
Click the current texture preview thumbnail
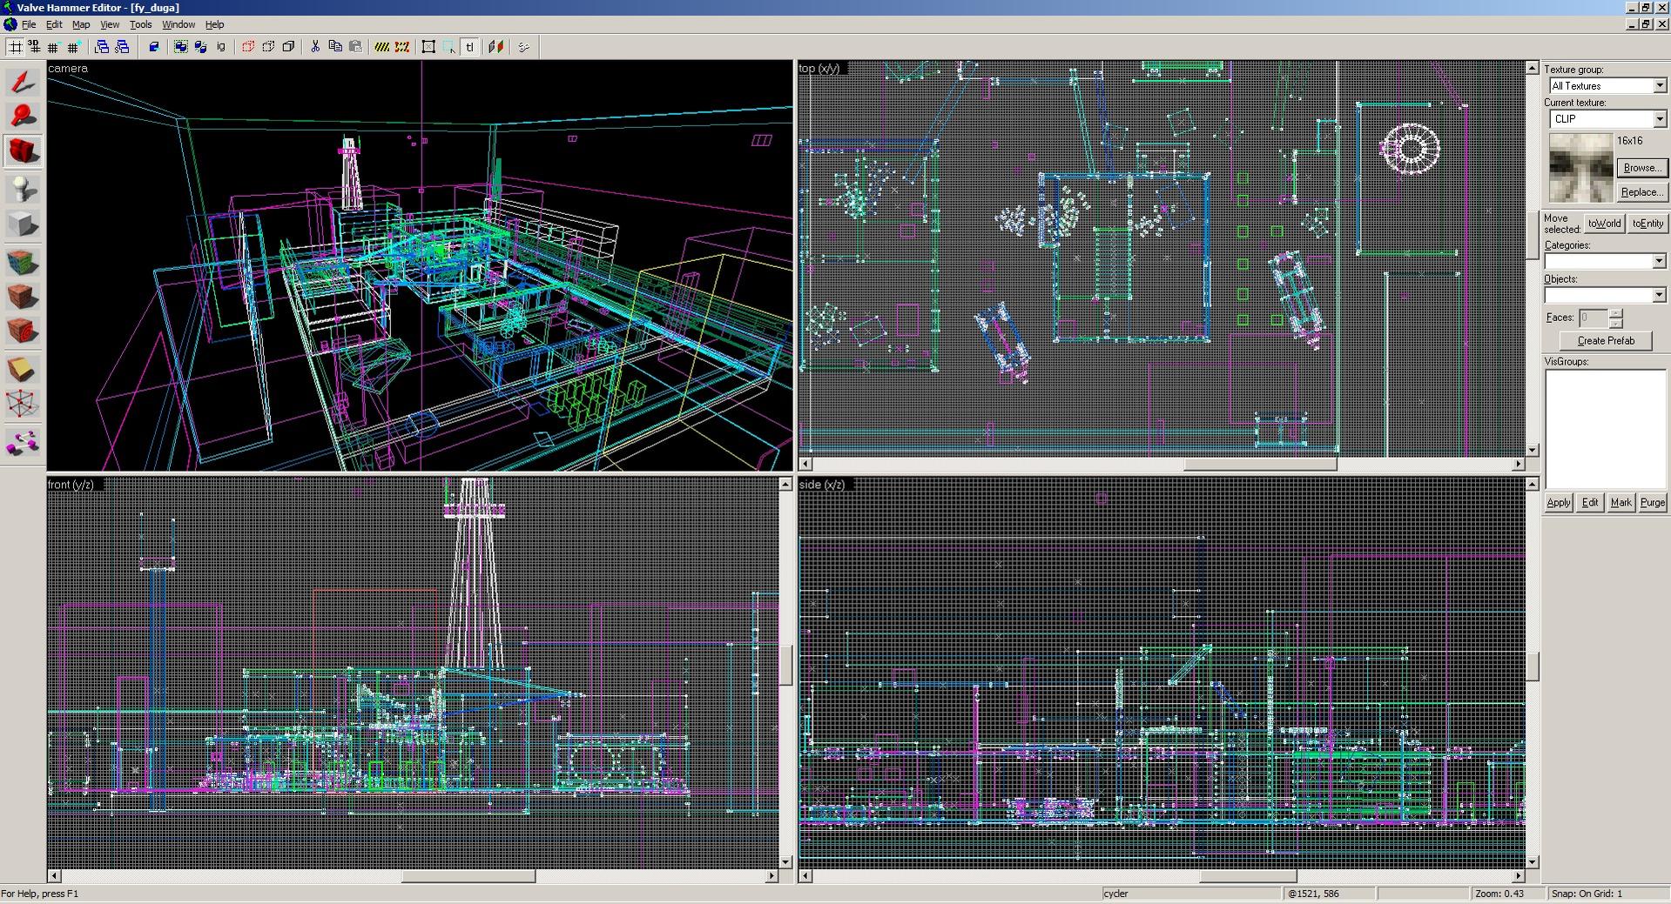[x=1580, y=168]
